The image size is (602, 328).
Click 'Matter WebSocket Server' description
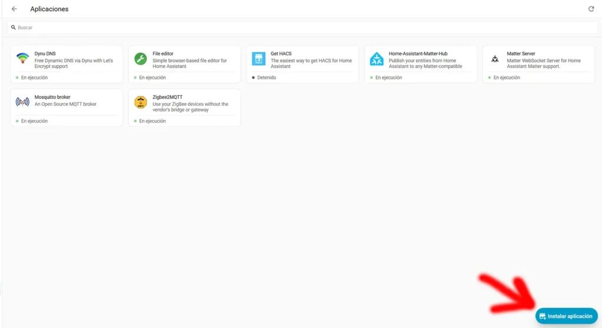(544, 63)
